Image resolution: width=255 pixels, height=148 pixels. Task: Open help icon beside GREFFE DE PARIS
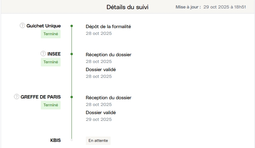pyautogui.click(x=17, y=97)
